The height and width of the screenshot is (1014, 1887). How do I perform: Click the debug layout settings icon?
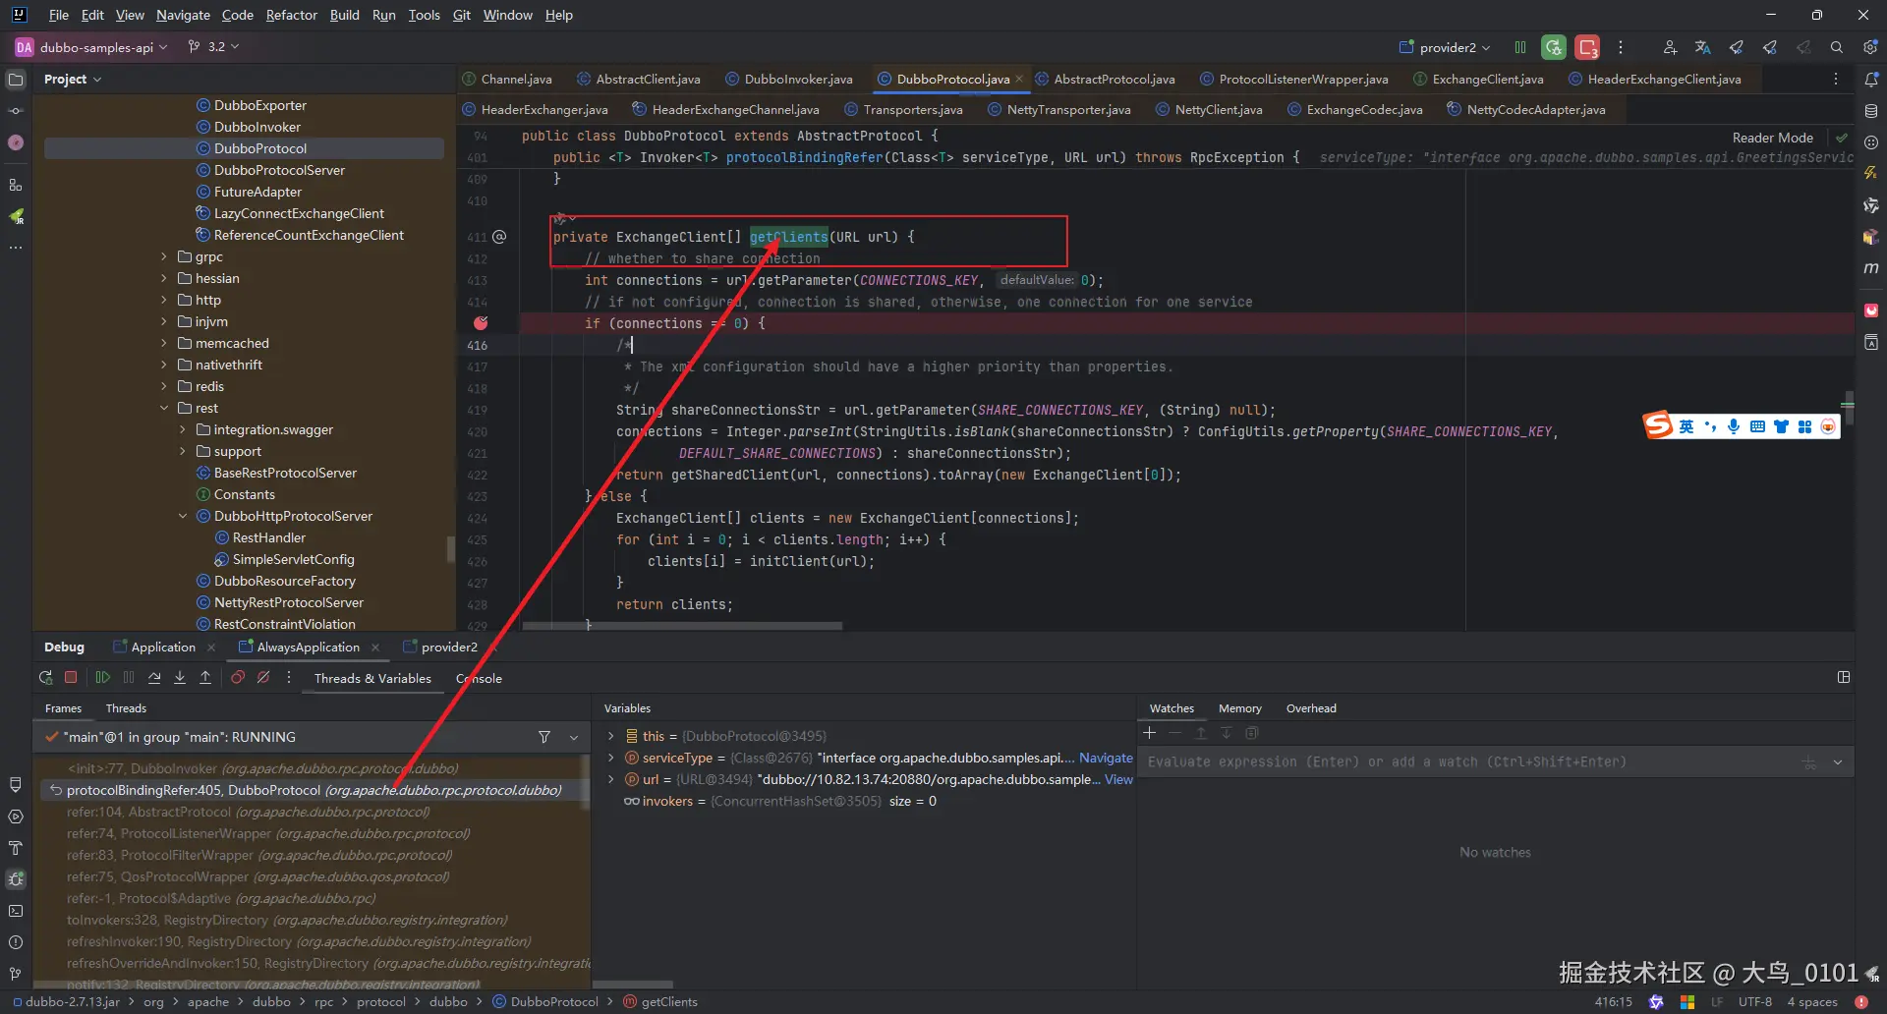click(1844, 677)
